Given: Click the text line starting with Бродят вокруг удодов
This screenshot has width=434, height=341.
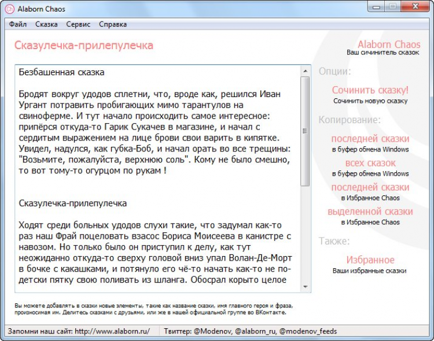Looking at the screenshot, I should (149, 94).
